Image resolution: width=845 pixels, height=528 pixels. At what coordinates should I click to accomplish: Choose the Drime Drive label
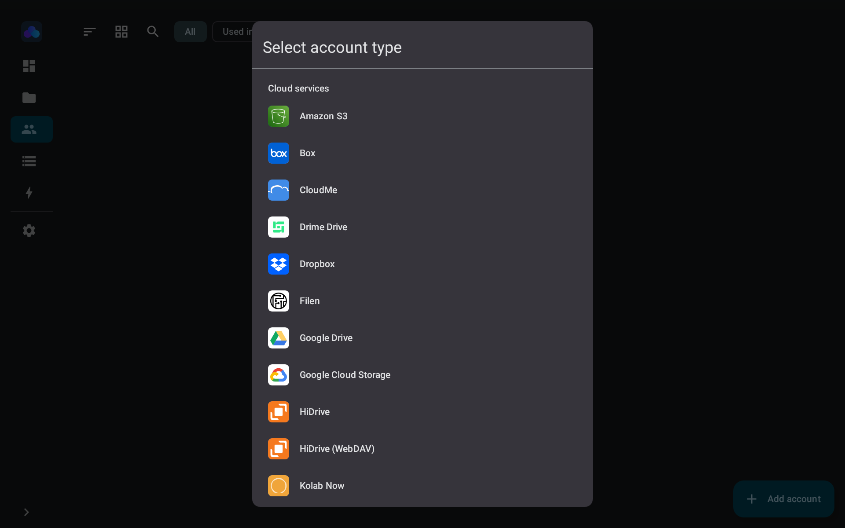[323, 227]
